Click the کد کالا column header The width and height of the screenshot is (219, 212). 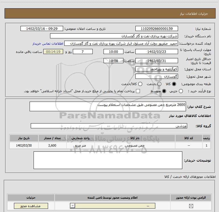pos(189,138)
